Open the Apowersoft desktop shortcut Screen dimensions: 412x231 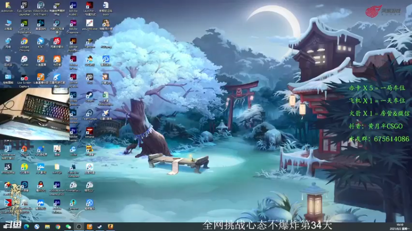pos(8,152)
